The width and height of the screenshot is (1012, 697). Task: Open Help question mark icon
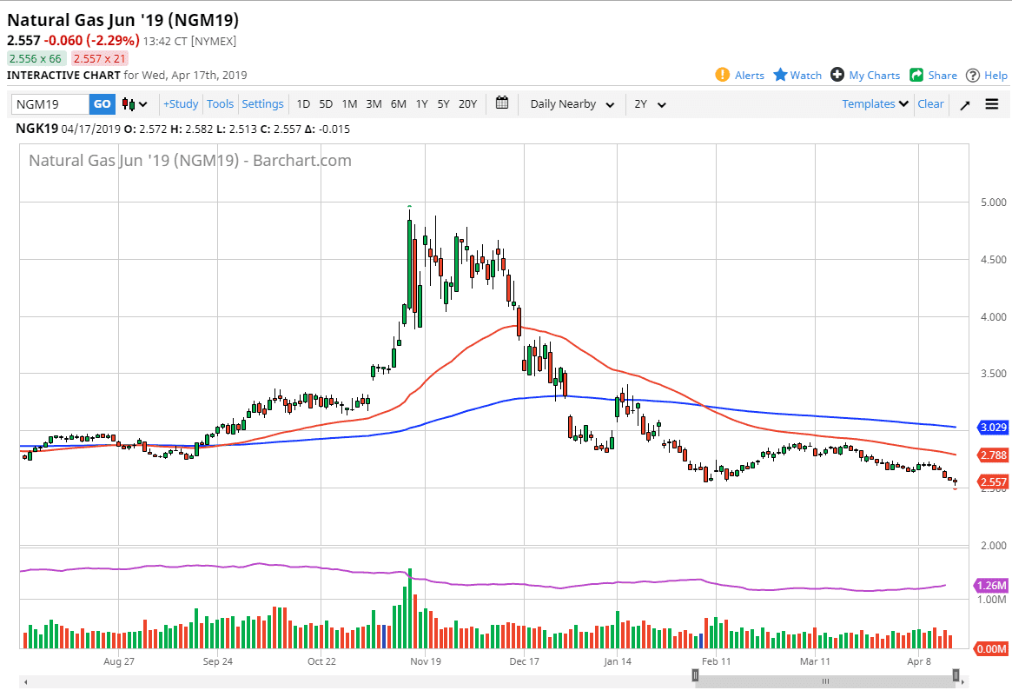pos(973,75)
